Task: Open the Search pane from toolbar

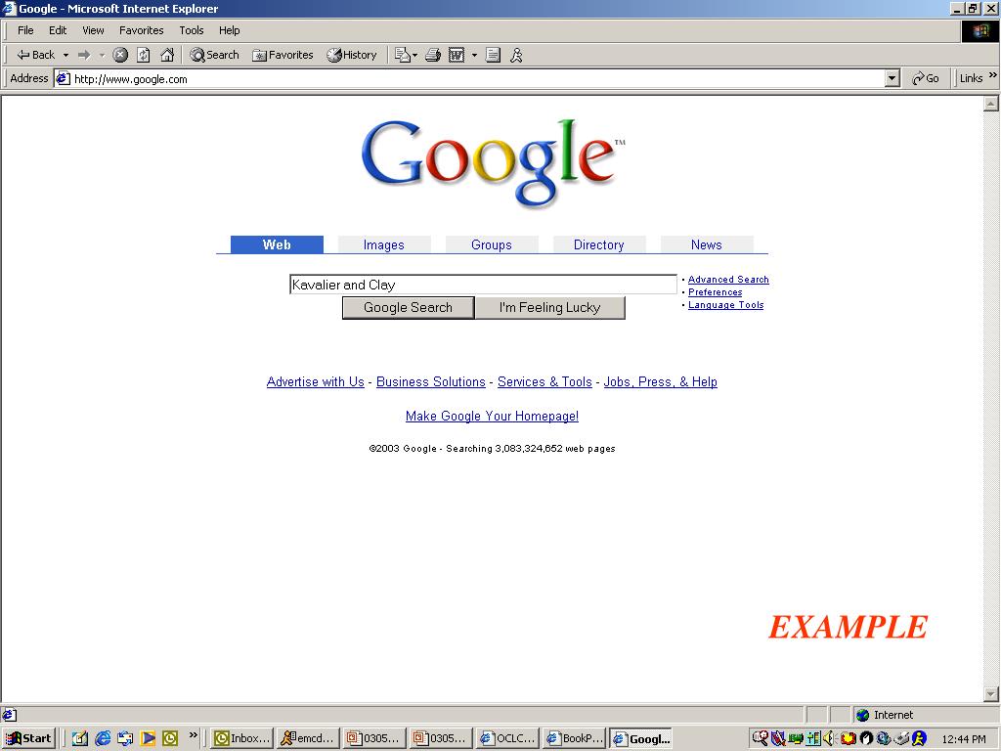Action: (x=214, y=55)
